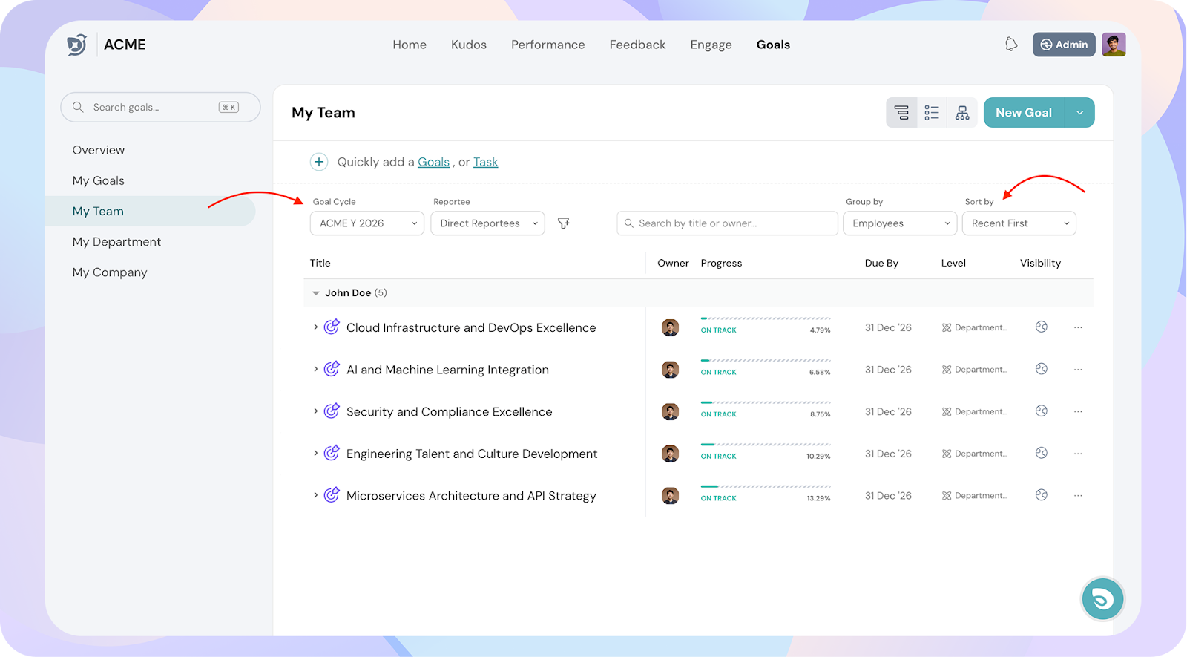Expand Engineering Talent and Culture Development row

pos(315,453)
